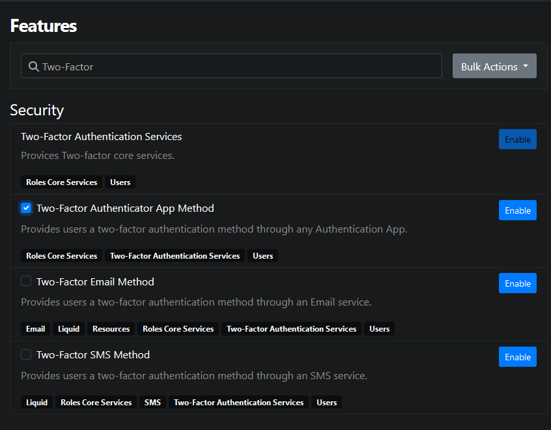Check the Two-Factor SMS Method checkbox
The width and height of the screenshot is (551, 430).
pos(26,354)
